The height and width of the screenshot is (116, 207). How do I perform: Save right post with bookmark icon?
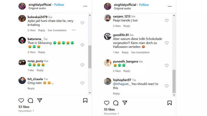coord(170,103)
